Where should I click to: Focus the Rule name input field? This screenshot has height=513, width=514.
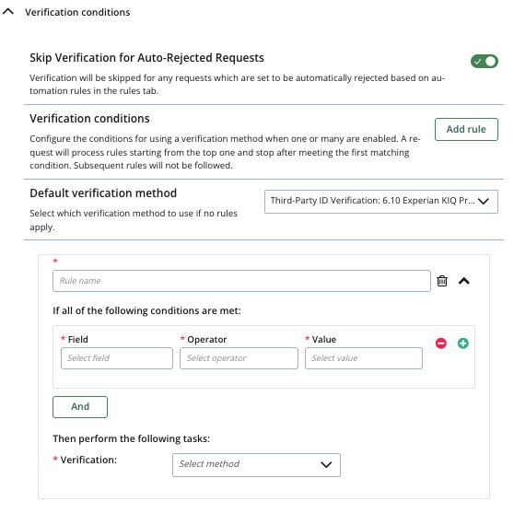(241, 281)
